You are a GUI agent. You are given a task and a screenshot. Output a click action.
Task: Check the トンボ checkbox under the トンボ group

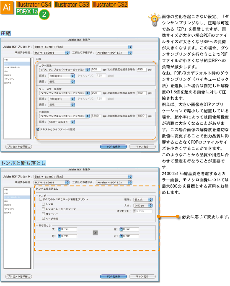44,204
